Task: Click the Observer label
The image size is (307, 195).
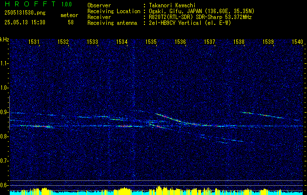Action: pos(99,5)
